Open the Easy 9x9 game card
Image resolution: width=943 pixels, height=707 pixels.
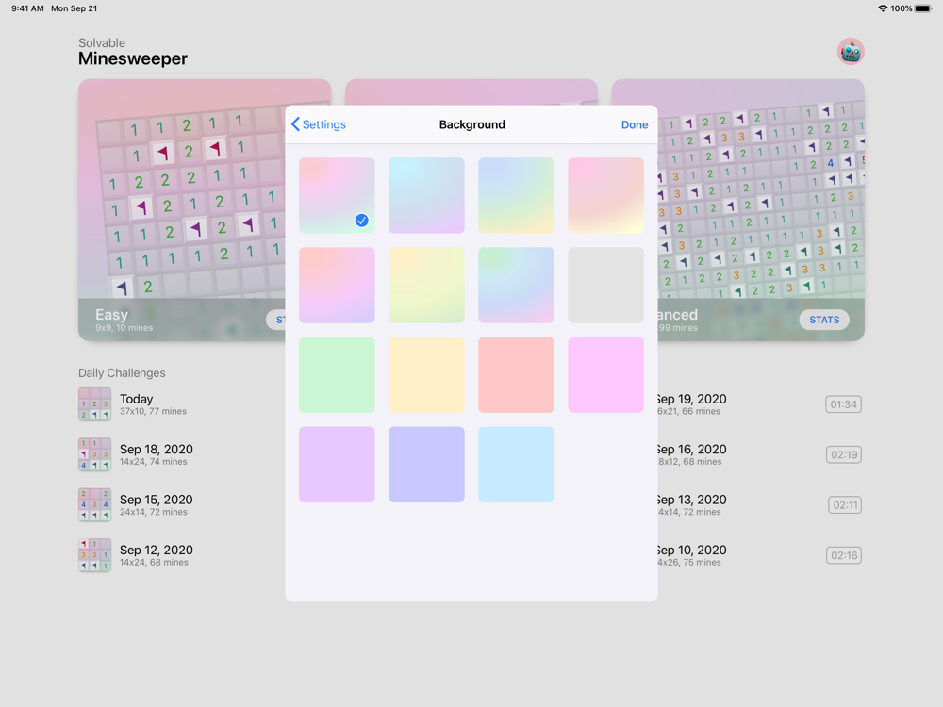(182, 210)
